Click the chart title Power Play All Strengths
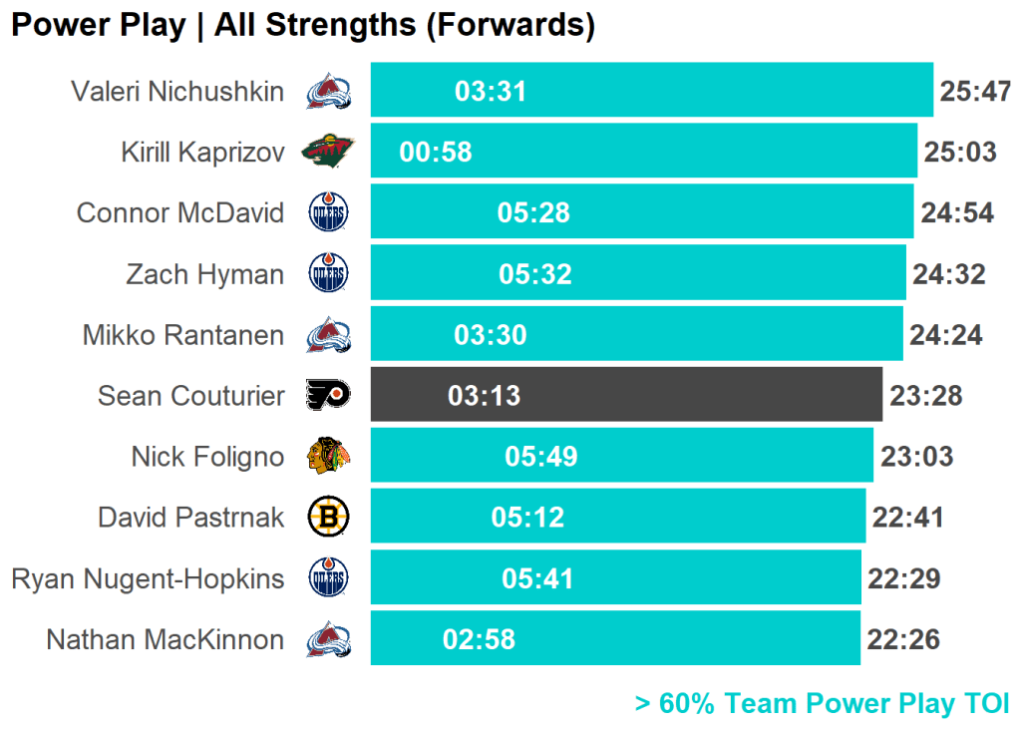 (303, 26)
